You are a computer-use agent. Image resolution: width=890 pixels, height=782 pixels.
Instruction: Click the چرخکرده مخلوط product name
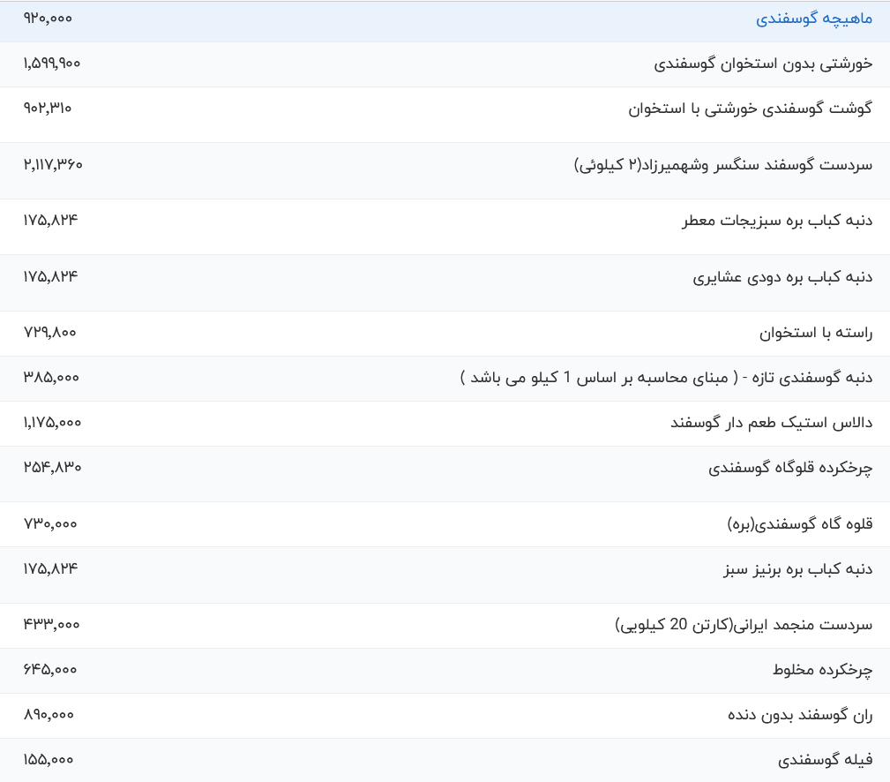[x=822, y=670]
